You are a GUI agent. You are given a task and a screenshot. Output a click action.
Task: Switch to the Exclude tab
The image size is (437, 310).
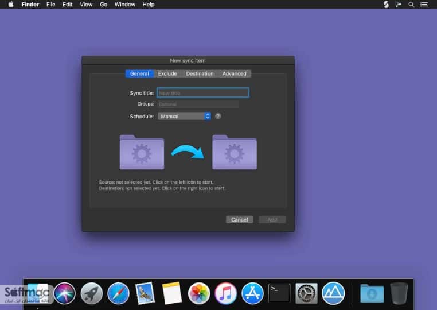167,73
